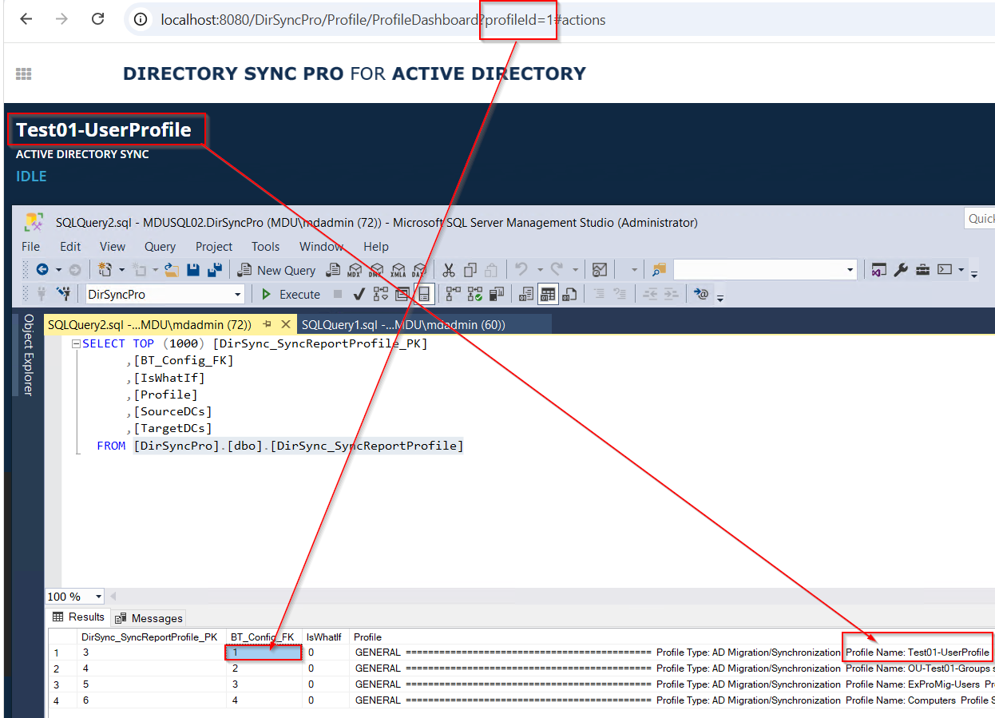The width and height of the screenshot is (995, 718).
Task: Switch to the Messages tab
Action: tap(149, 618)
